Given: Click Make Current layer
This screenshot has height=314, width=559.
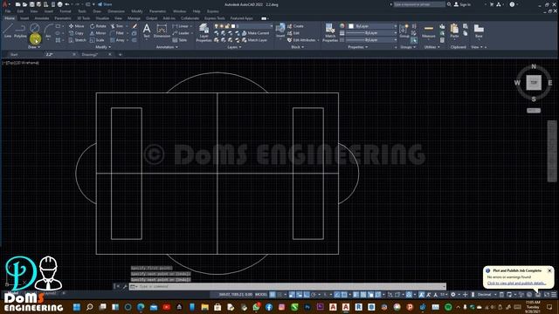Looking at the screenshot, I should pos(255,33).
